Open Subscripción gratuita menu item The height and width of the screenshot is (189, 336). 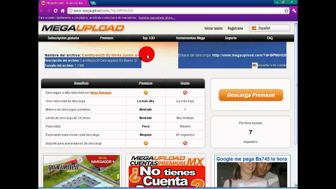[63, 38]
